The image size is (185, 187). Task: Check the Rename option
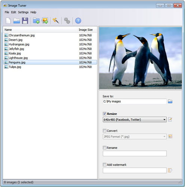(105, 148)
